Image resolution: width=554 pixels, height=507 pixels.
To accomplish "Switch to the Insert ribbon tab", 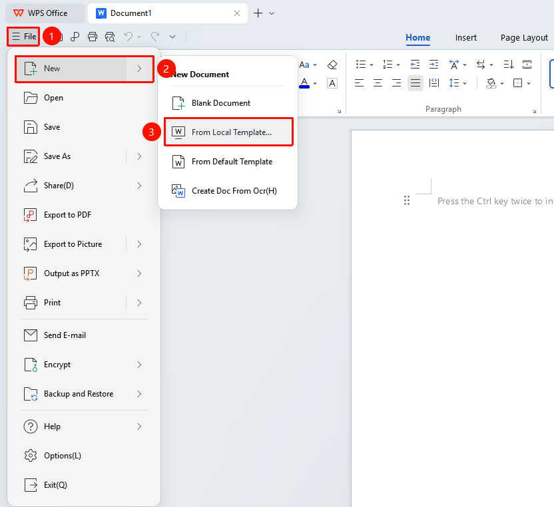I will (x=465, y=38).
